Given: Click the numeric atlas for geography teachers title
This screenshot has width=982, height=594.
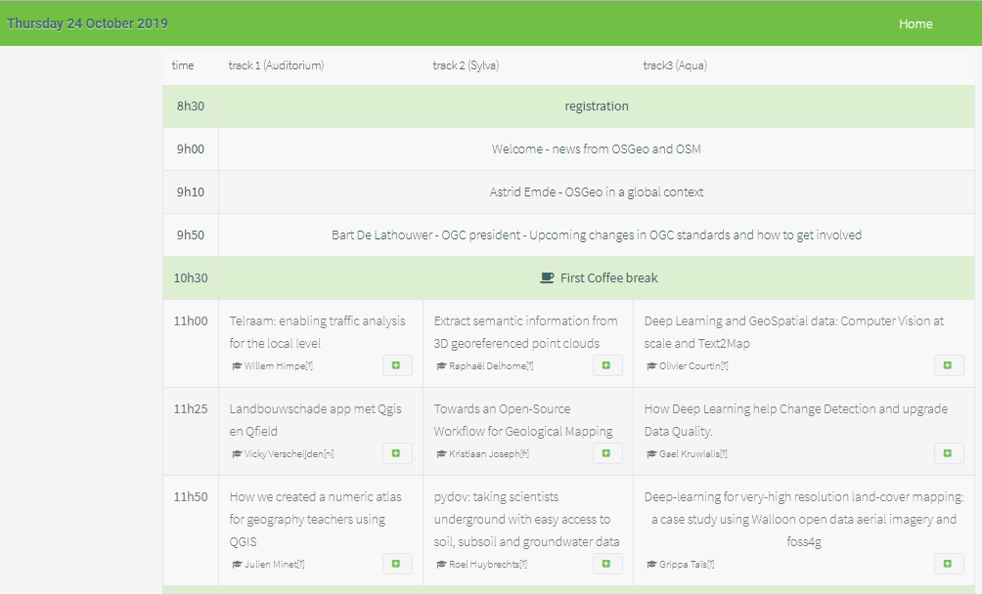Looking at the screenshot, I should pyautogui.click(x=315, y=519).
